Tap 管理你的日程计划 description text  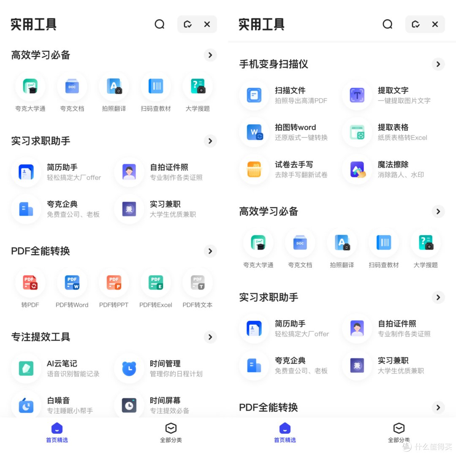coord(176,374)
